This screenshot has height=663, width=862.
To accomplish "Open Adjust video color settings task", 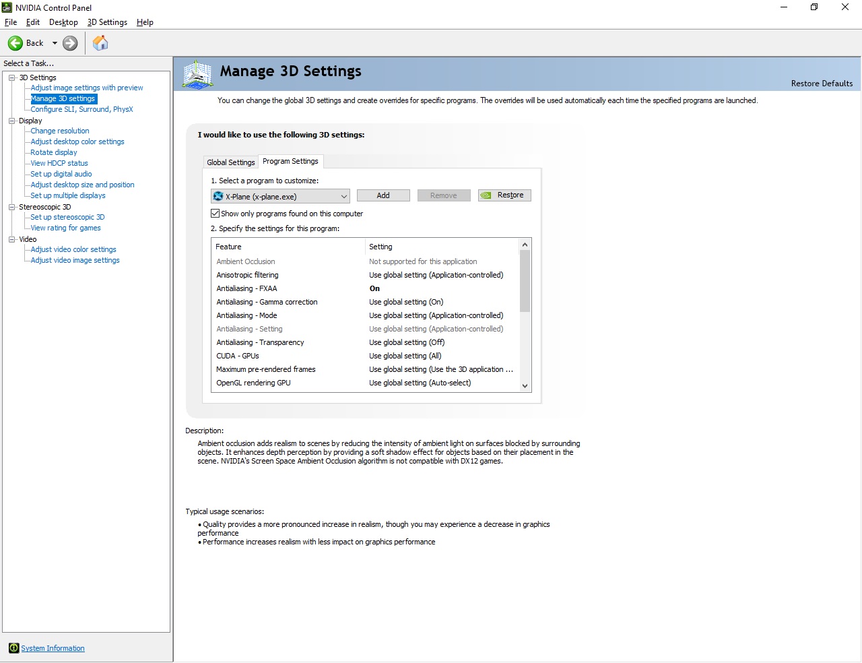I will coord(73,249).
